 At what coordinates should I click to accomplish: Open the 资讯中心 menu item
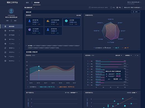(11, 52)
